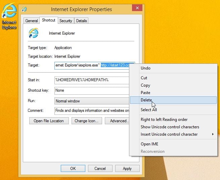Image resolution: width=220 pixels, height=180 pixels.
Task: Click the Start in text field
Action: pos(92,80)
